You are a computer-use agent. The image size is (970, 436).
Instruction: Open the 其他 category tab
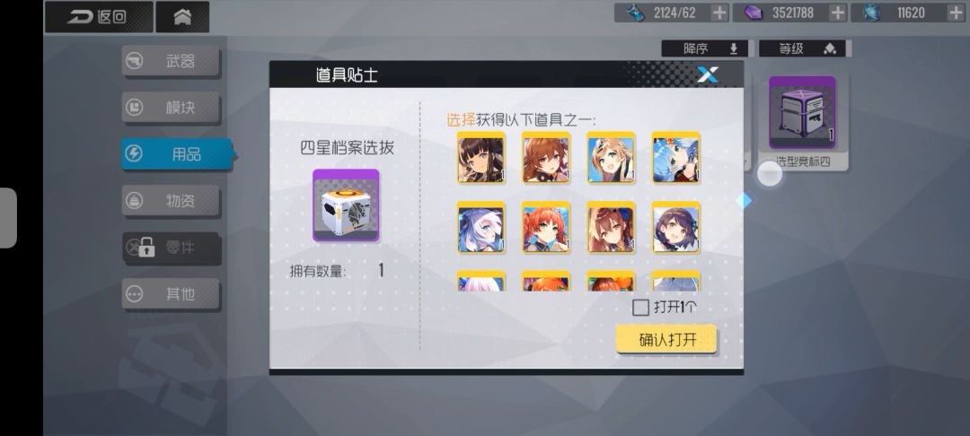(171, 294)
